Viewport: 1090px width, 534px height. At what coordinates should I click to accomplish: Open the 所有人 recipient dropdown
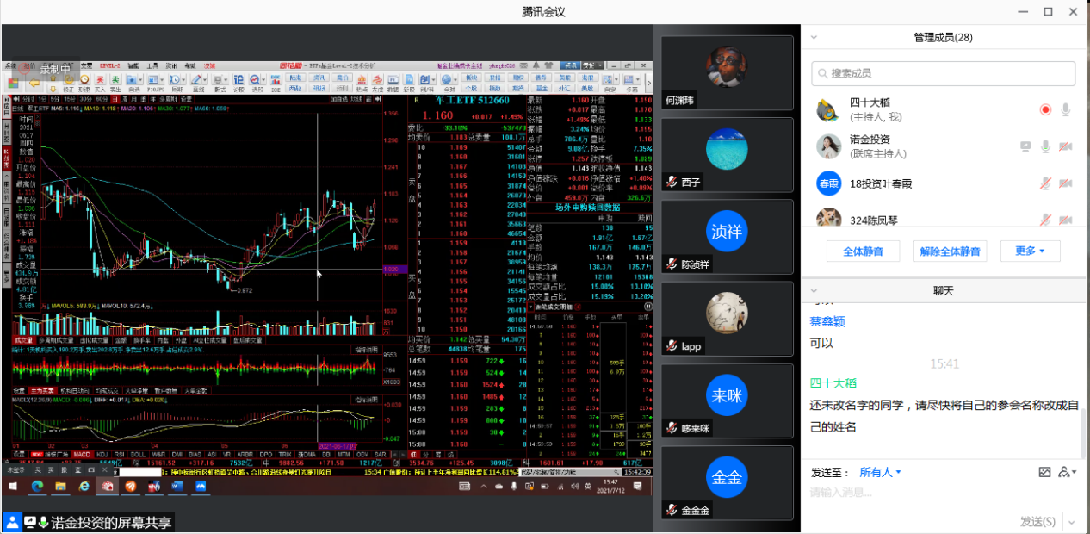881,472
